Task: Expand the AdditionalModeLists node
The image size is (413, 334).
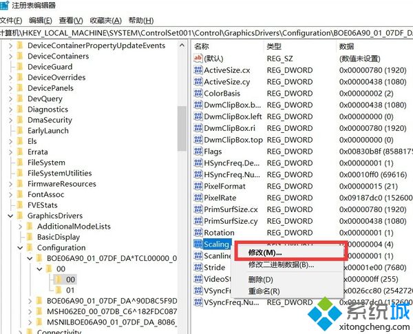Action: click(20, 227)
